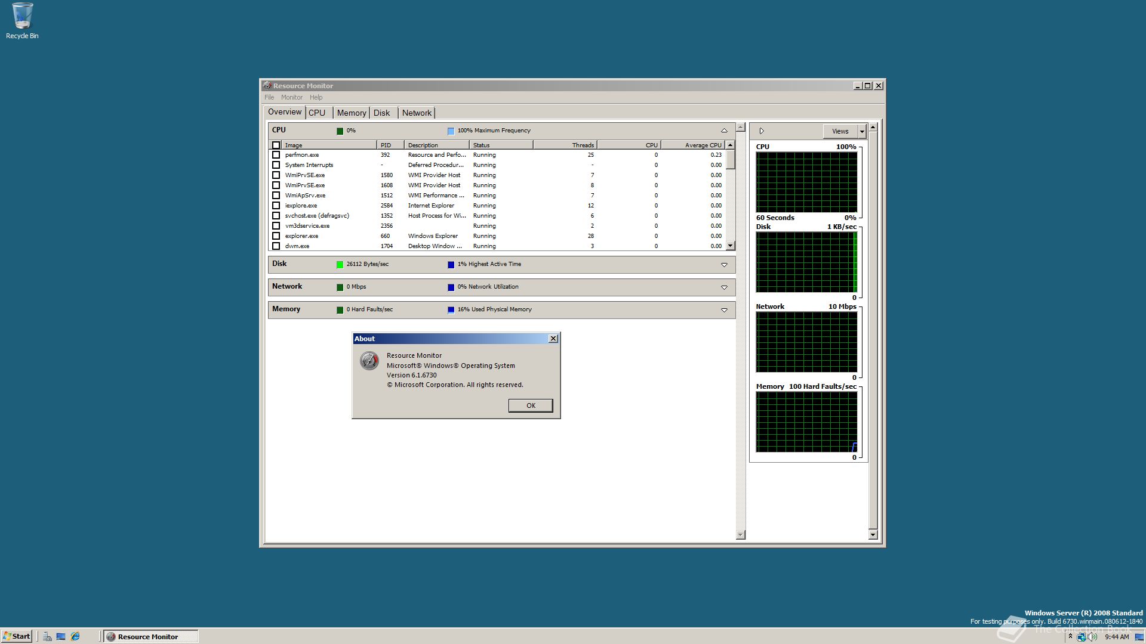Click blue Maximum Frequency color swatch

[451, 131]
